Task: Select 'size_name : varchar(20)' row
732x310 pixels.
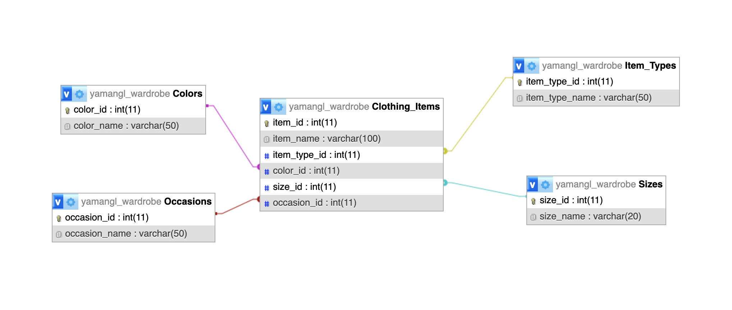Action: click(x=596, y=216)
